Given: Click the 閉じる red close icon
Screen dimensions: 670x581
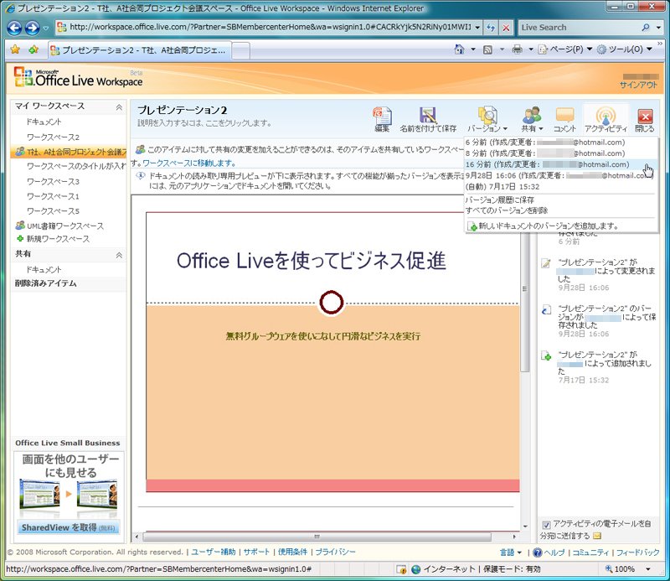Looking at the screenshot, I should click(x=645, y=116).
